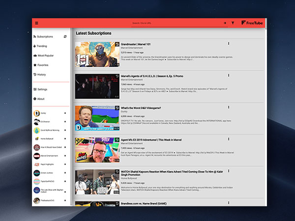Toggle watch-later icon on D&D Videogame thumbnail

click(x=117, y=108)
